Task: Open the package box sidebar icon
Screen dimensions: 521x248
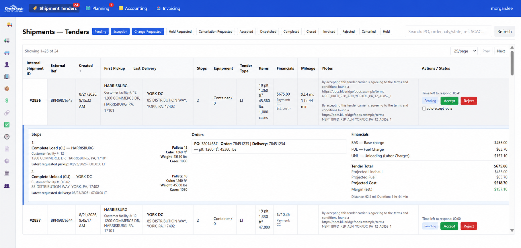Action: (7, 88)
